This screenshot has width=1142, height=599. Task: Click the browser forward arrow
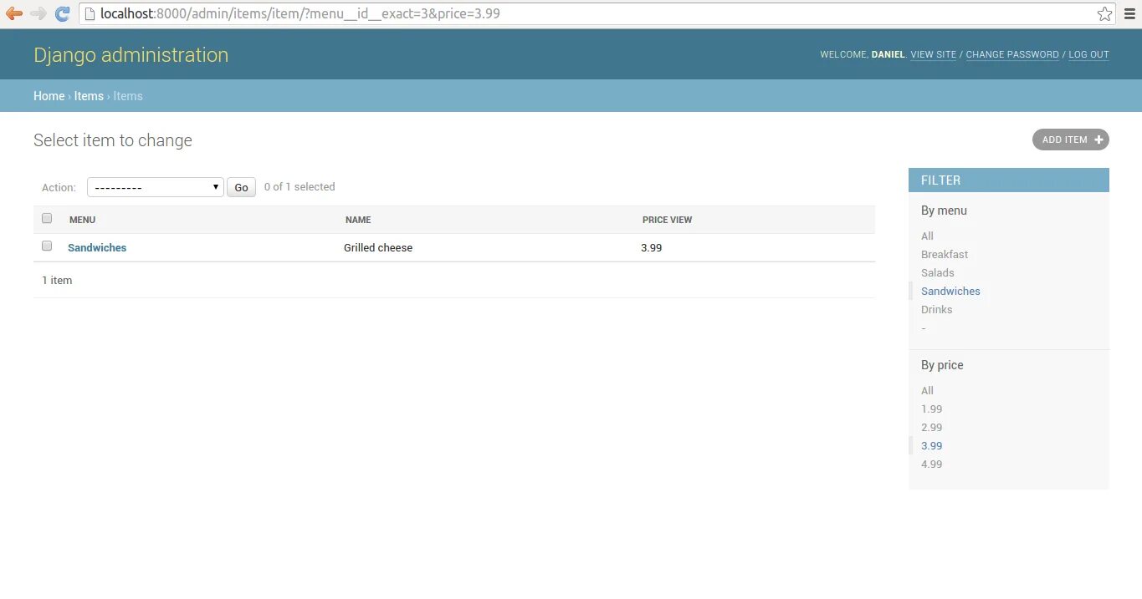pyautogui.click(x=38, y=13)
